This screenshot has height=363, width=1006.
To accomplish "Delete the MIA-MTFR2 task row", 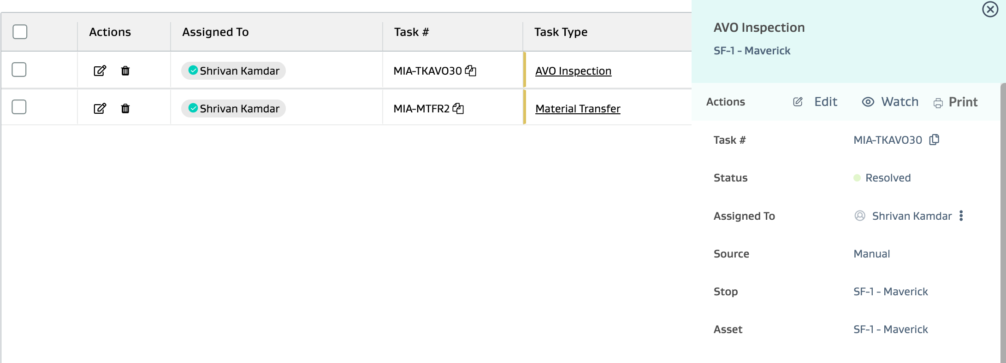I will coord(125,108).
